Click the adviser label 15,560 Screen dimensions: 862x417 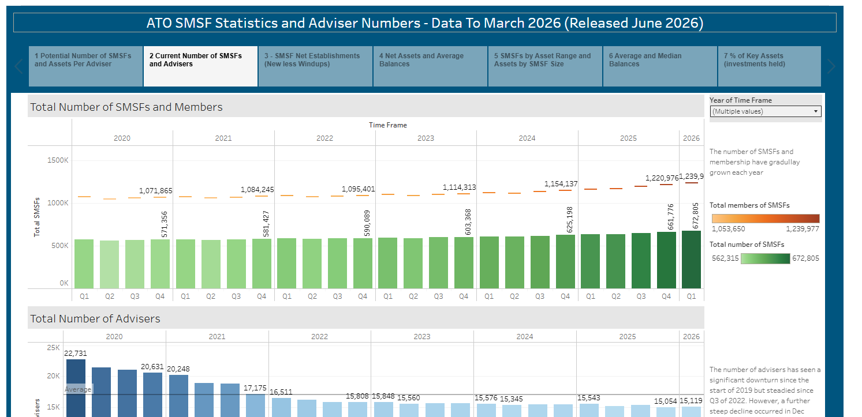(409, 398)
